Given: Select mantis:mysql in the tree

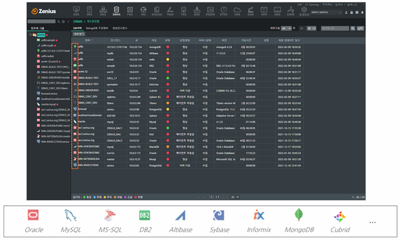Looking at the screenshot, I should coord(48,104).
